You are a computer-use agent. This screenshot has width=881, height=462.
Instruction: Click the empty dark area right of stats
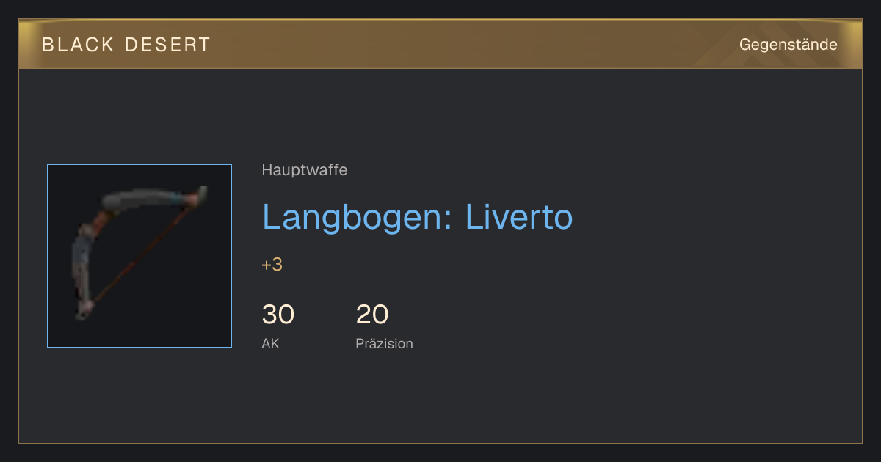pos(631,323)
